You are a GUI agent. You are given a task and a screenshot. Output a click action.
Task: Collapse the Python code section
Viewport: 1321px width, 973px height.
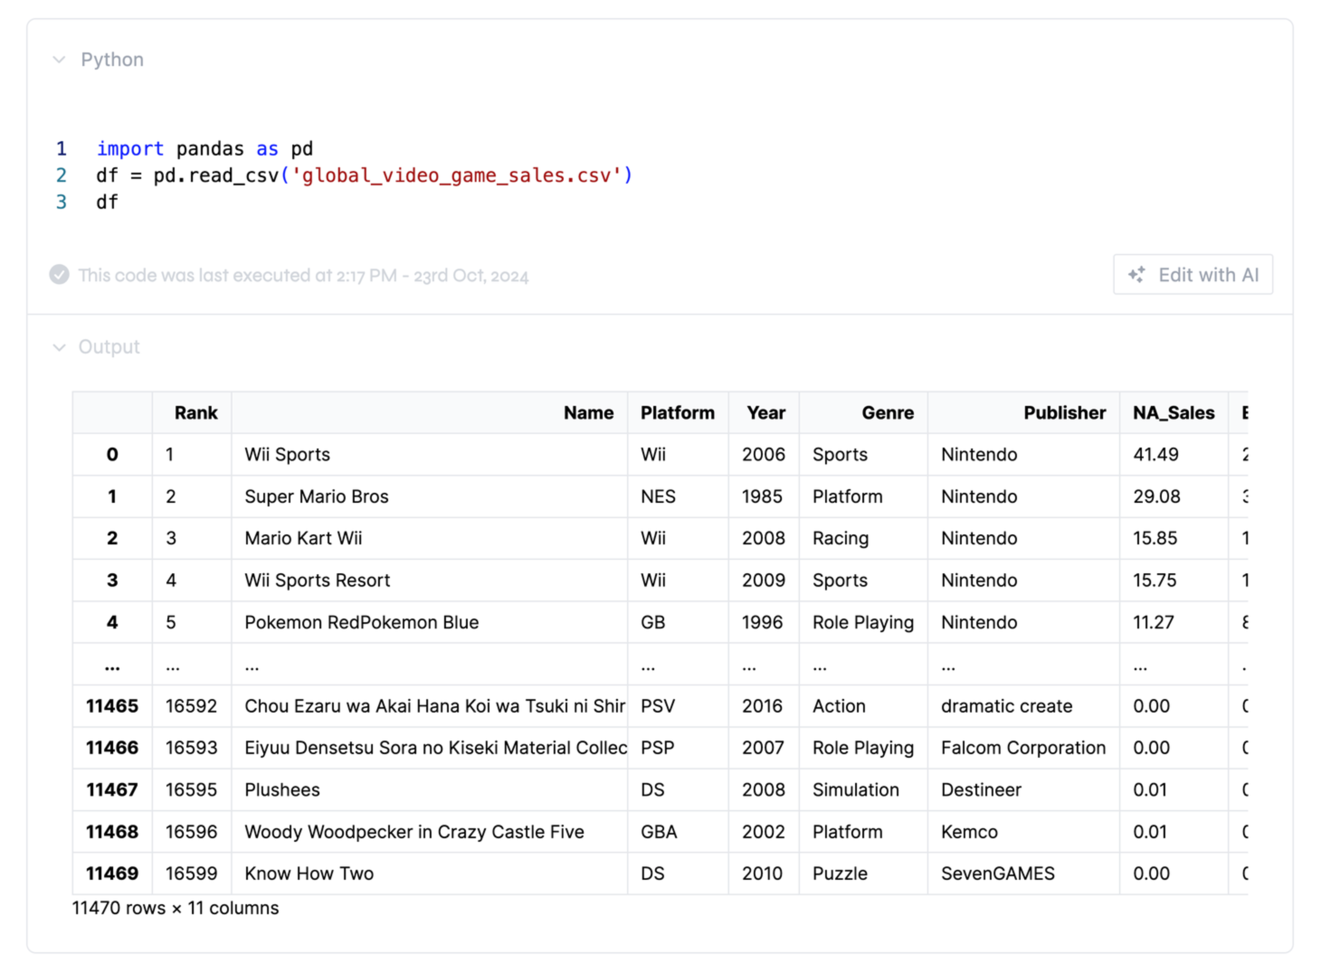pyautogui.click(x=58, y=59)
